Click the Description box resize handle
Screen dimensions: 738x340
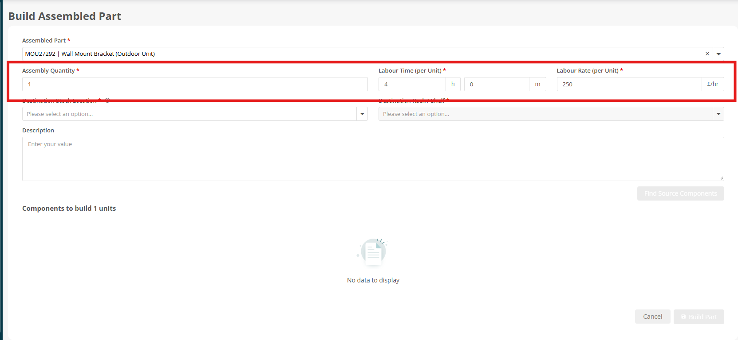[x=721, y=178]
